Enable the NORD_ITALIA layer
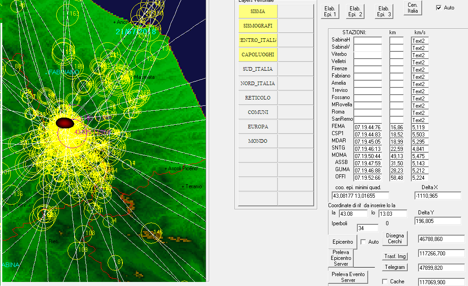The image size is (468, 286). 258,83
